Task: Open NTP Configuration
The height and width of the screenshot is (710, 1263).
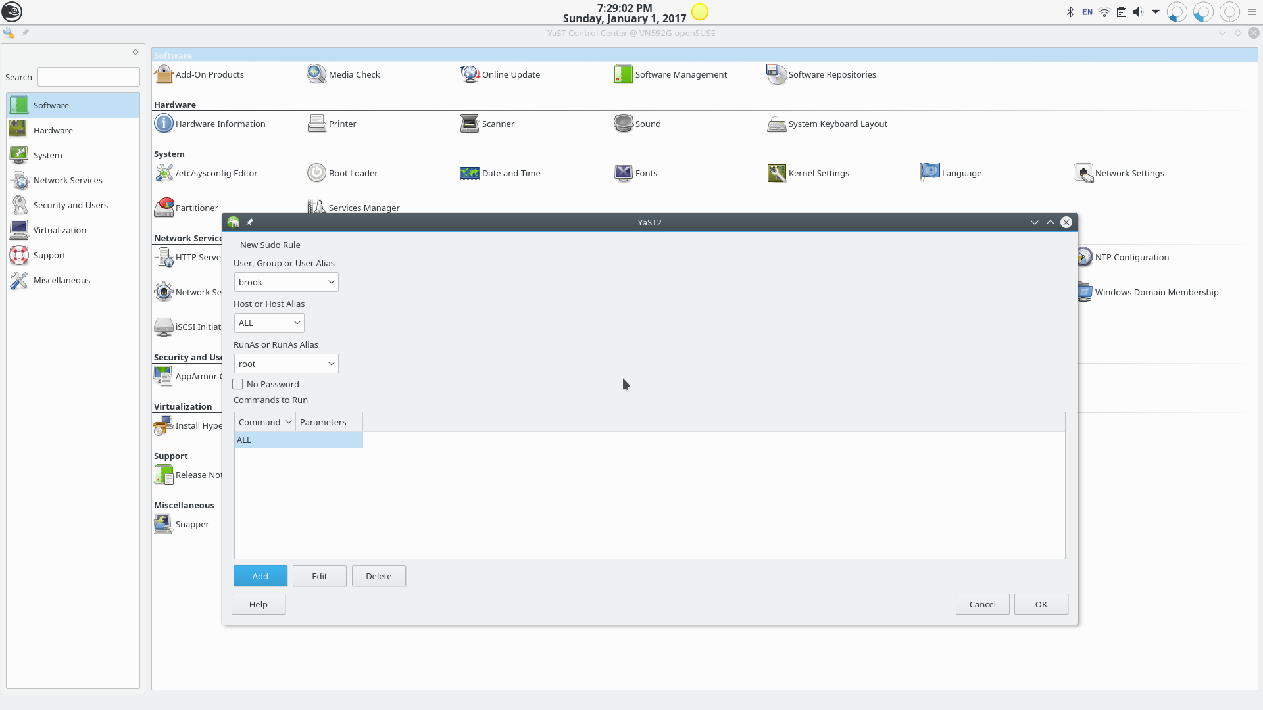Action: coord(1124,257)
